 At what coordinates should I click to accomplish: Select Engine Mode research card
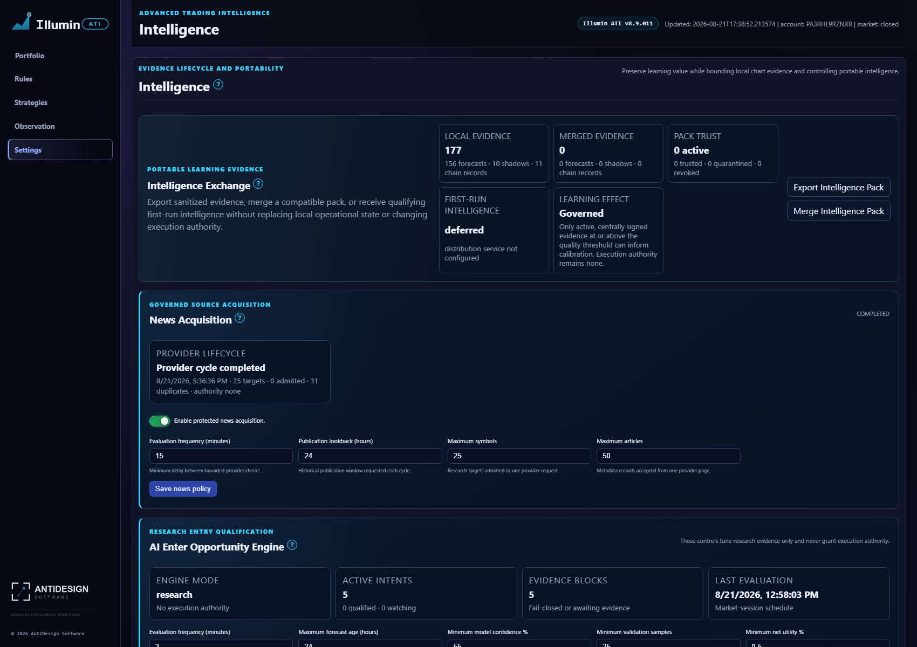click(x=240, y=594)
